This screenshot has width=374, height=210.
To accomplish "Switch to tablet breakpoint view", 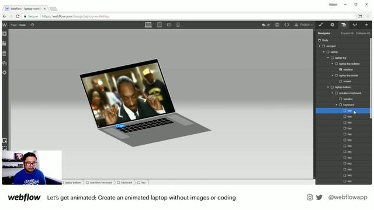I will point(160,24).
